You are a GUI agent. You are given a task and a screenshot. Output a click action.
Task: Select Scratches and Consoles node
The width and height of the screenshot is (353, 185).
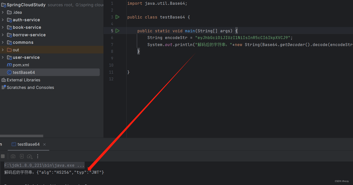point(30,87)
